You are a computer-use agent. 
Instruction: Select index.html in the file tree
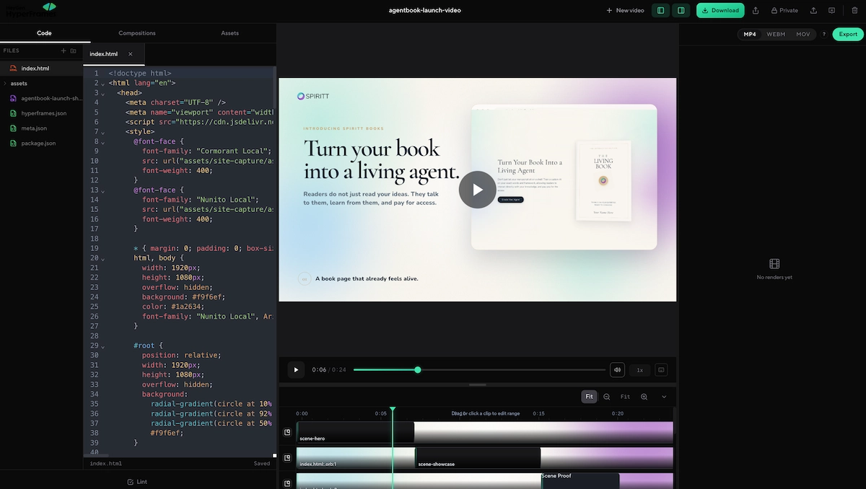click(x=41, y=69)
